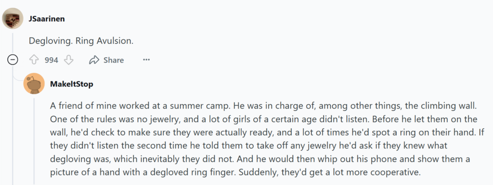Select the Share label text
Viewport: 493px width, 185px height.
click(x=114, y=60)
